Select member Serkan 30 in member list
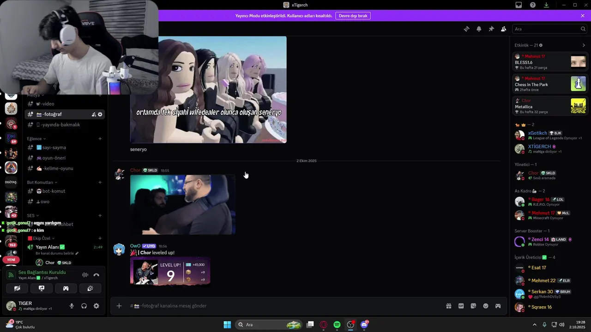This screenshot has height=332, width=591. tap(550, 294)
